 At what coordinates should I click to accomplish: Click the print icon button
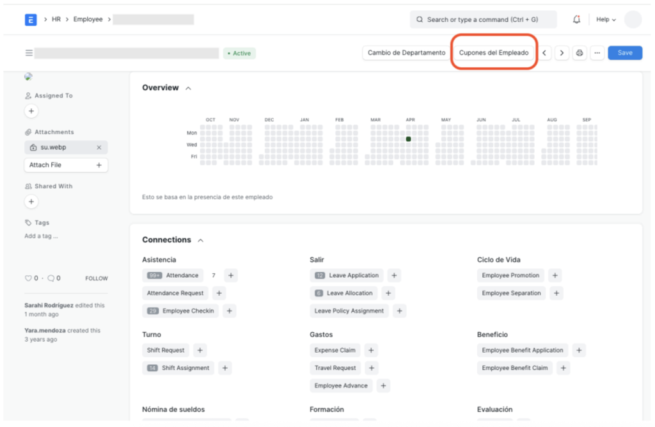pyautogui.click(x=580, y=53)
